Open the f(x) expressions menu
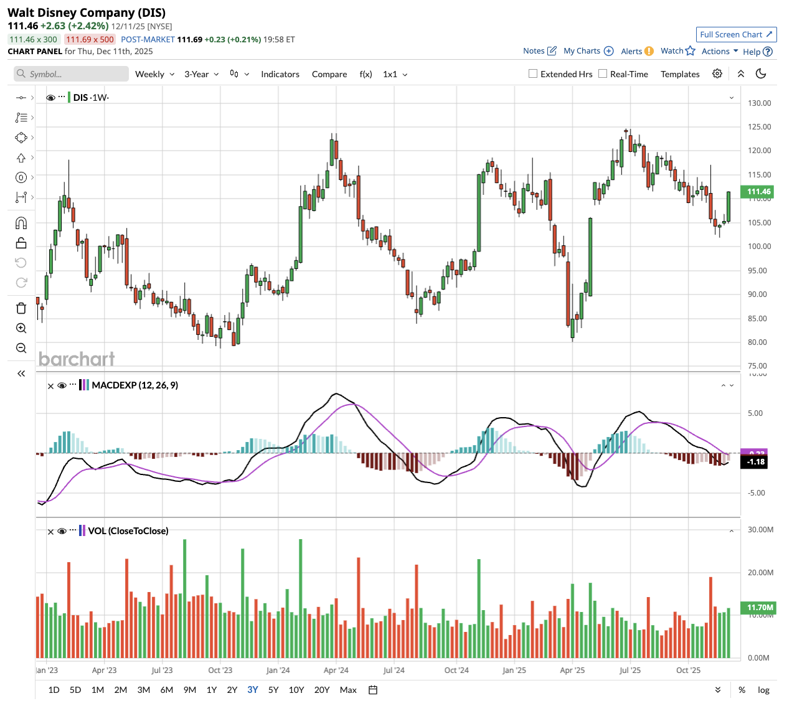 pos(366,74)
